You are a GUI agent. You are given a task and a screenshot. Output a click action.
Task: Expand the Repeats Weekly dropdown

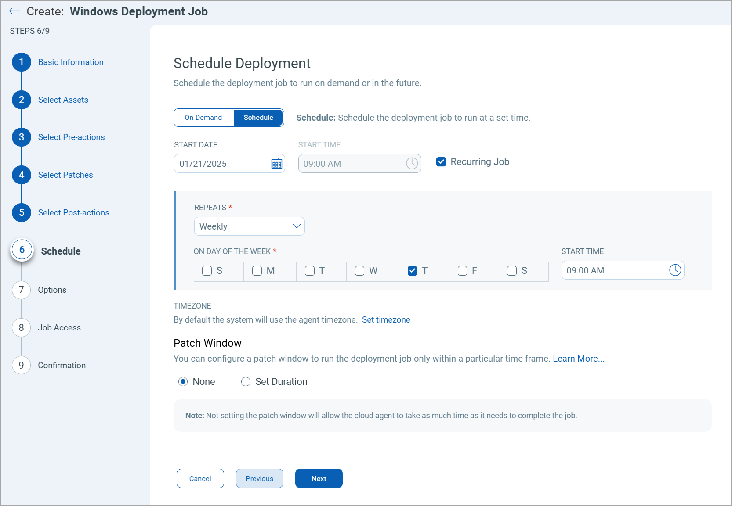point(249,226)
